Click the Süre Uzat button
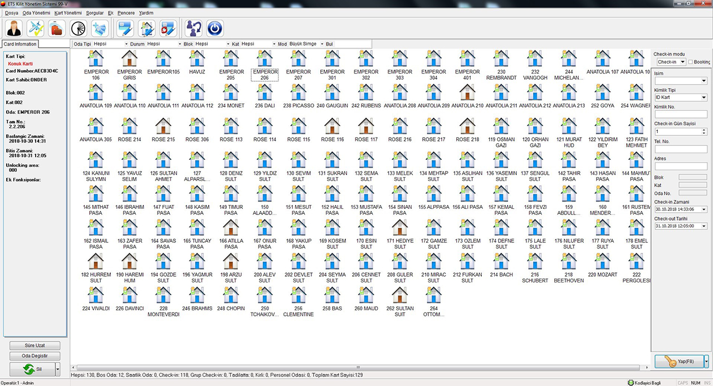The height and width of the screenshot is (386, 713). (35, 346)
